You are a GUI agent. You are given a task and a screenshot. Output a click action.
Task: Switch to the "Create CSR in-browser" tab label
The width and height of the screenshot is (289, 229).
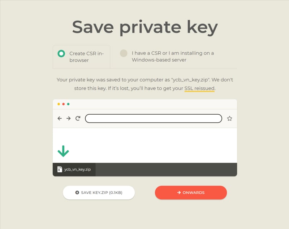(x=86, y=57)
